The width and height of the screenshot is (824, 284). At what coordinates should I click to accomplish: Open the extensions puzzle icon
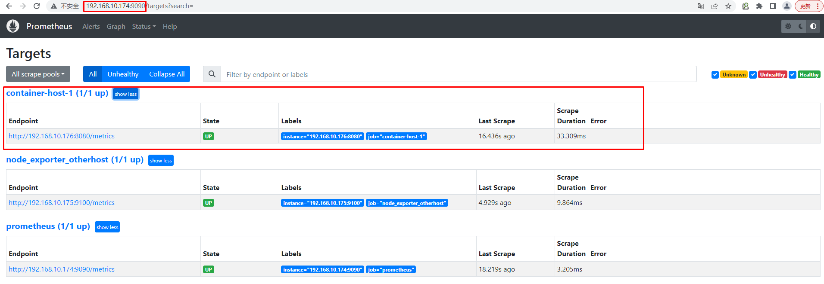[759, 6]
